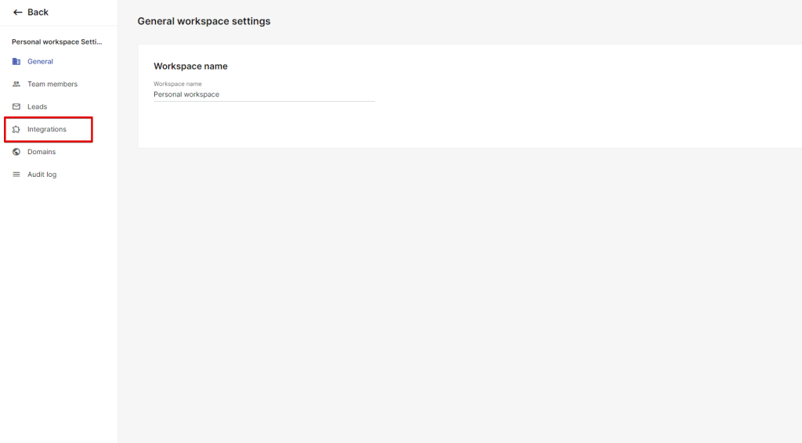The image size is (802, 443).
Task: Click the bold 'Workspace name' card heading
Action: click(x=190, y=67)
